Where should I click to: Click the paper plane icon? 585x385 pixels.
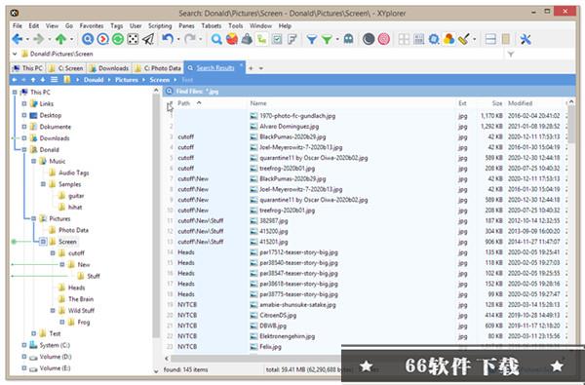pyautogui.click(x=148, y=39)
